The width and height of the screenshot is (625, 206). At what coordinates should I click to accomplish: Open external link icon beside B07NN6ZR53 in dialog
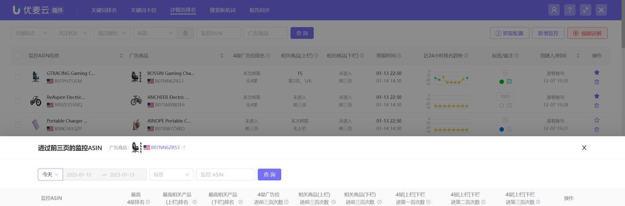pos(183,148)
